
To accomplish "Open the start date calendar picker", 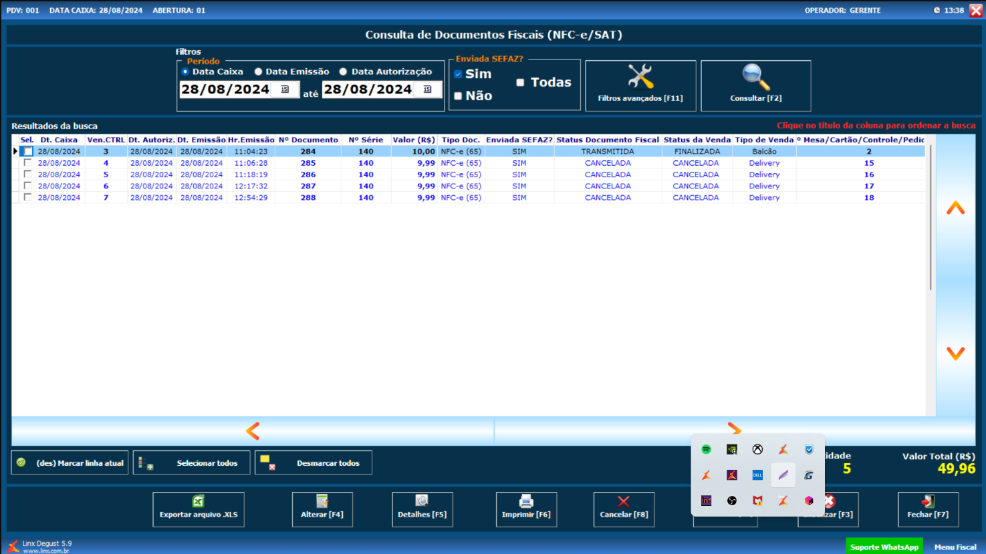I will [x=285, y=90].
